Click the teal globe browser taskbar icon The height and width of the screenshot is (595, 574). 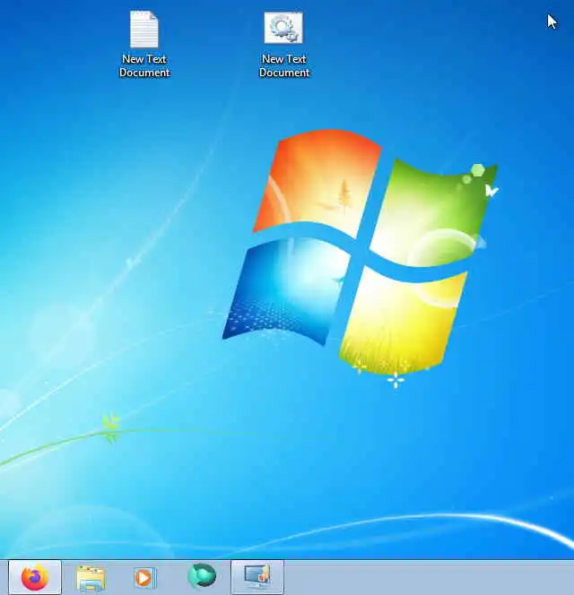tap(202, 575)
